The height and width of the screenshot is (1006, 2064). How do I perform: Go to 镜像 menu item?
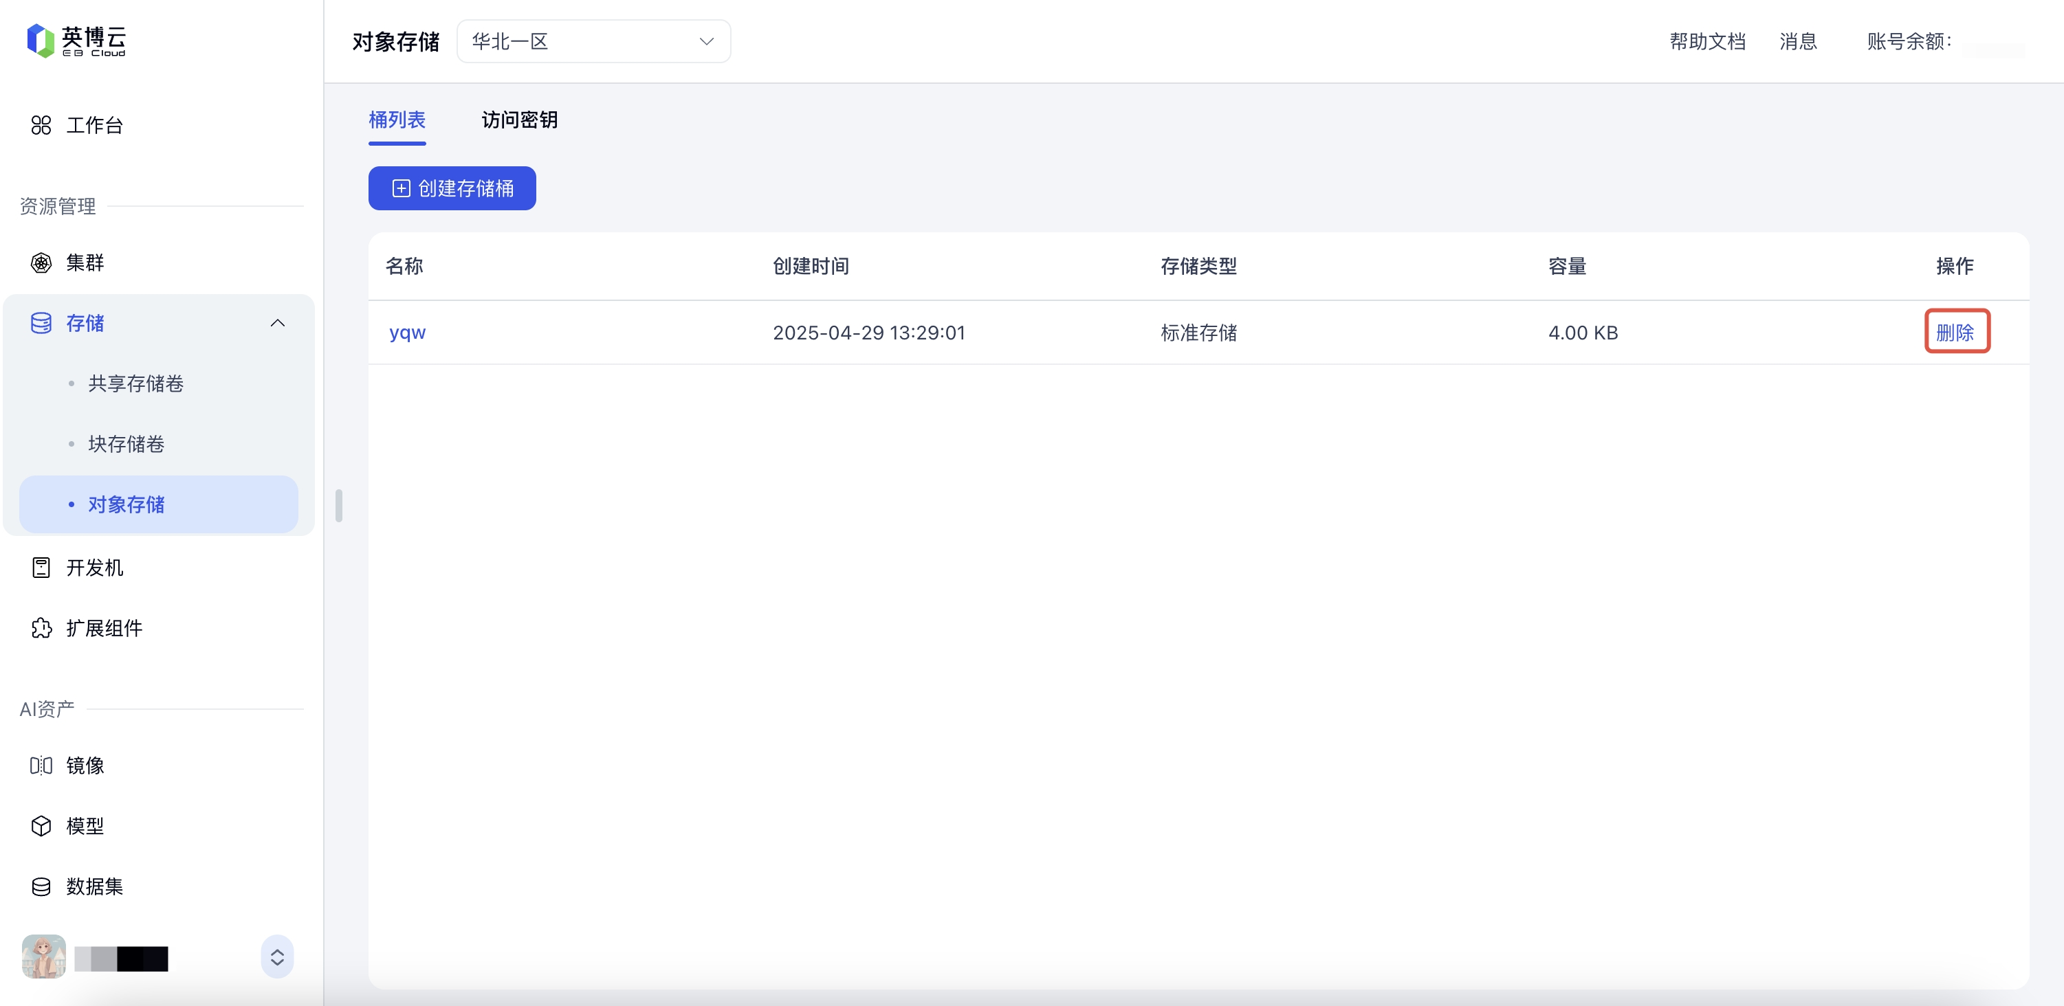pos(85,765)
